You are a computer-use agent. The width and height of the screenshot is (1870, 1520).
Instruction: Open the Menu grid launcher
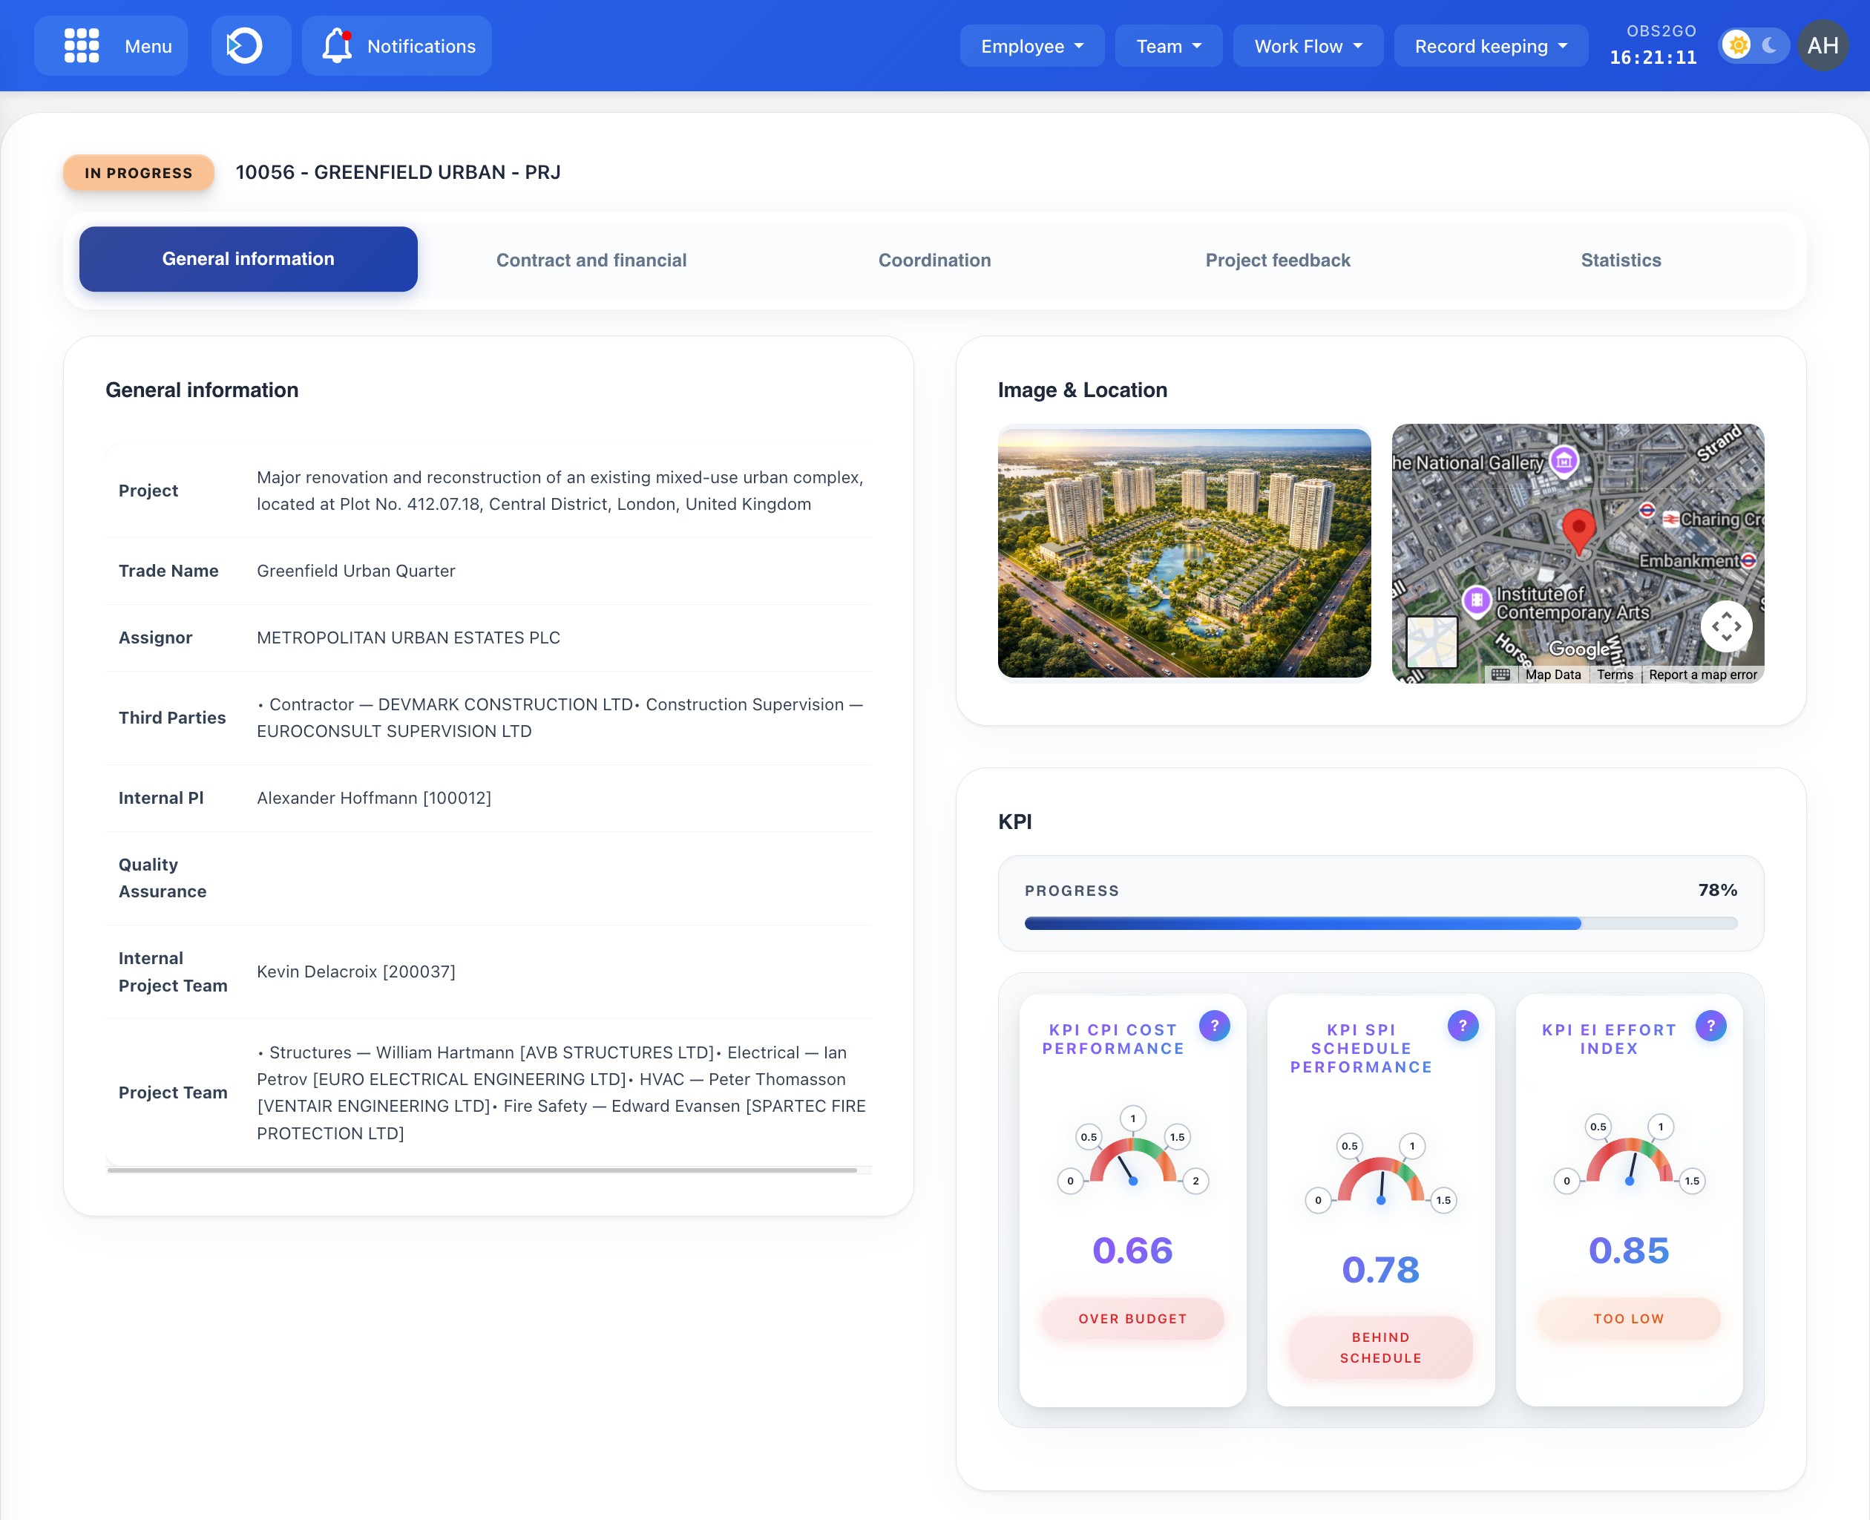111,45
